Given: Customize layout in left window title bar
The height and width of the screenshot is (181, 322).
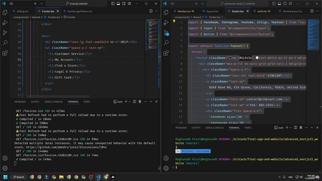Looking at the screenshot, I should tap(129, 4).
